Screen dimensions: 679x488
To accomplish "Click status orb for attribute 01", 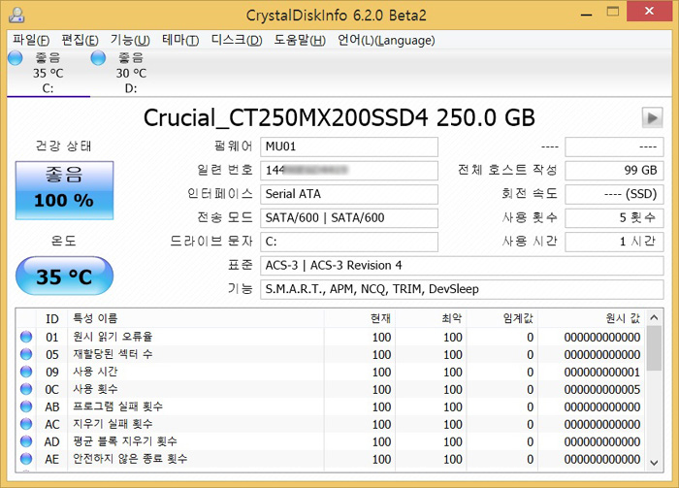I will pyautogui.click(x=26, y=338).
